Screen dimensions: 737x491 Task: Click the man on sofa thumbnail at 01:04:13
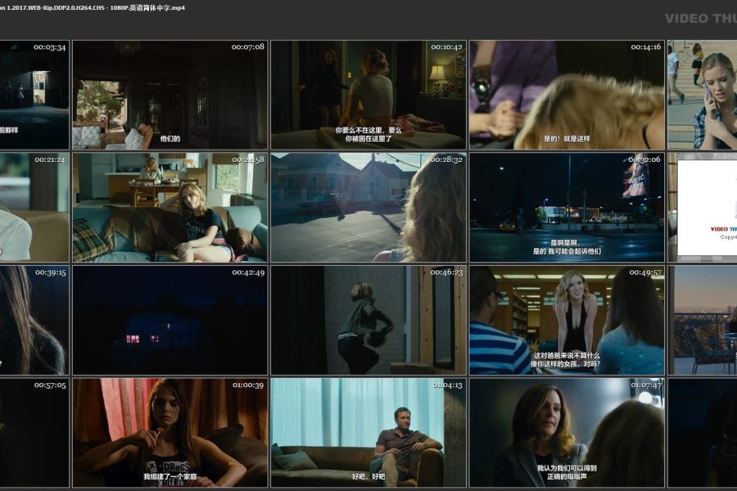368,432
